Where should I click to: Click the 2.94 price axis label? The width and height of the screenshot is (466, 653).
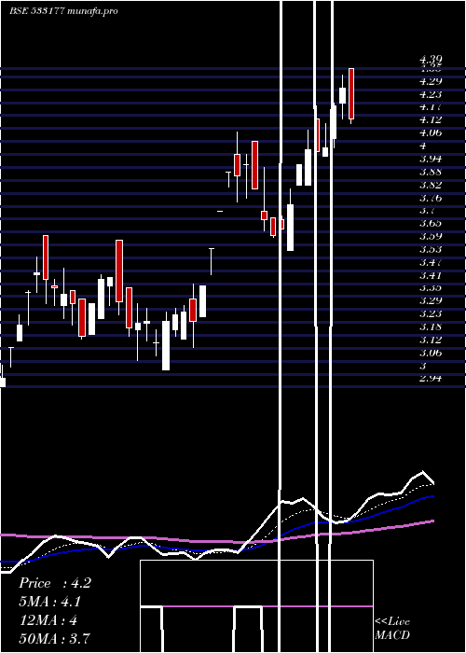[431, 378]
